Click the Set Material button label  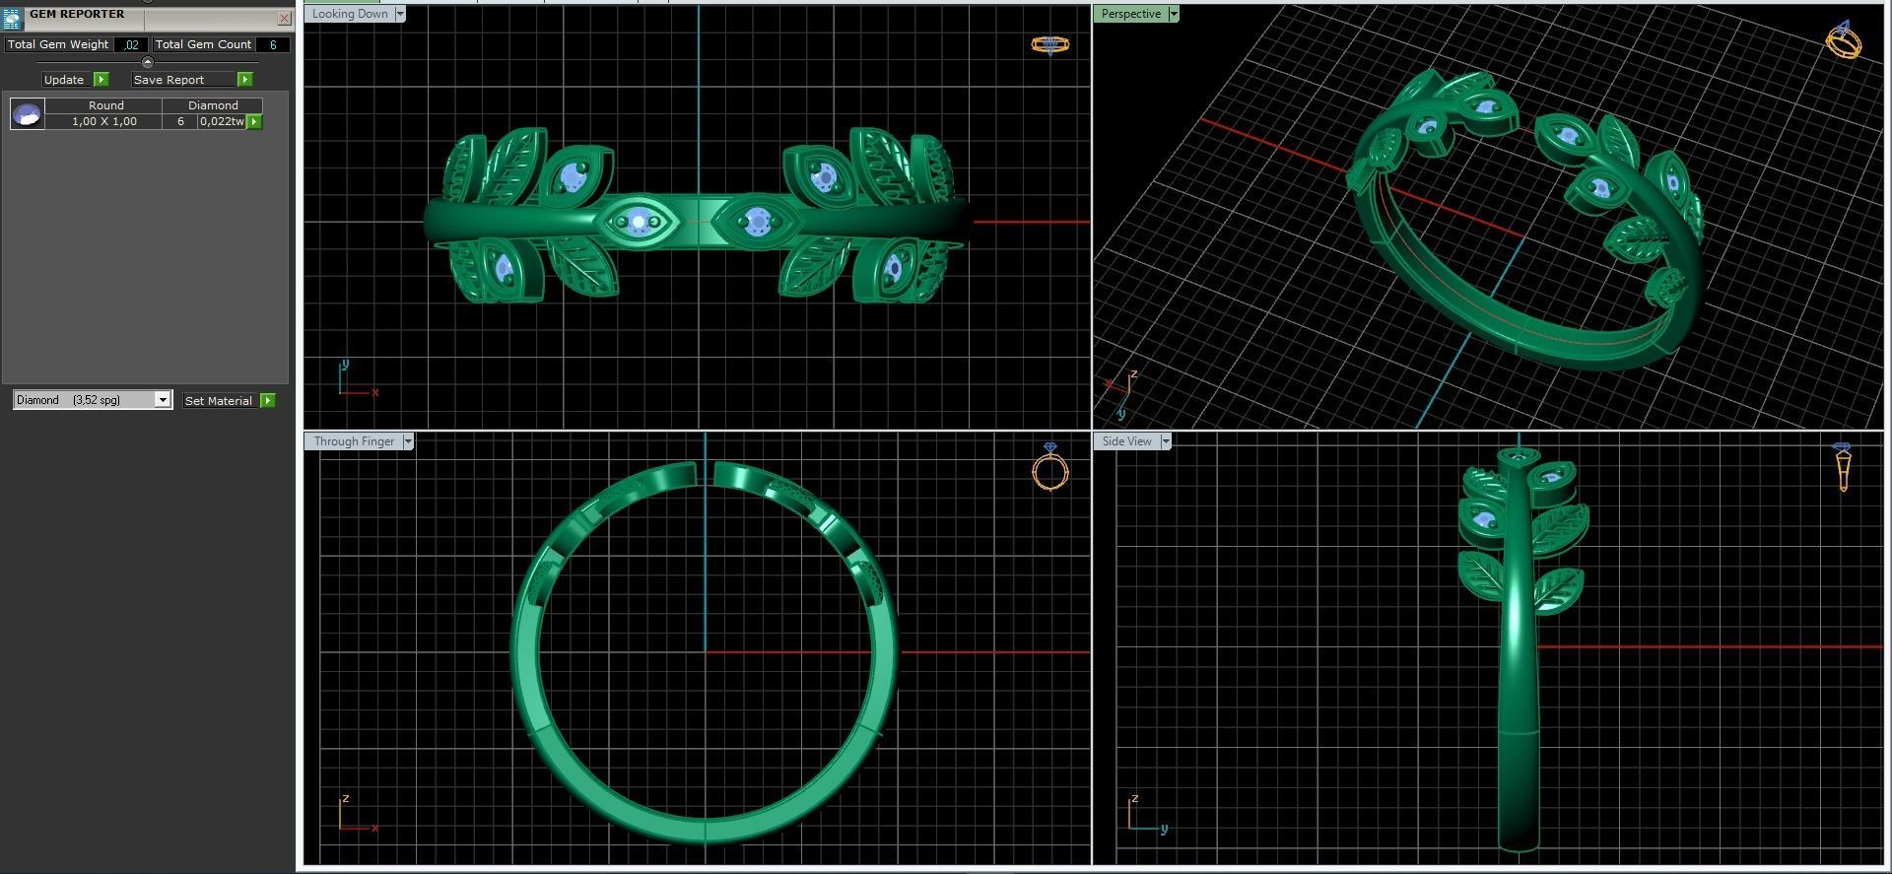pos(219,401)
